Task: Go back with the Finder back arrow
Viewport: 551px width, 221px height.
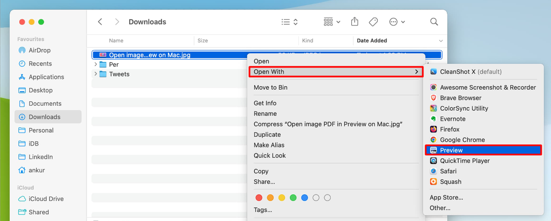Action: point(100,22)
